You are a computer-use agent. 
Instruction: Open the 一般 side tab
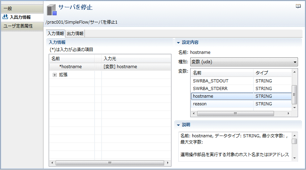[22, 8]
